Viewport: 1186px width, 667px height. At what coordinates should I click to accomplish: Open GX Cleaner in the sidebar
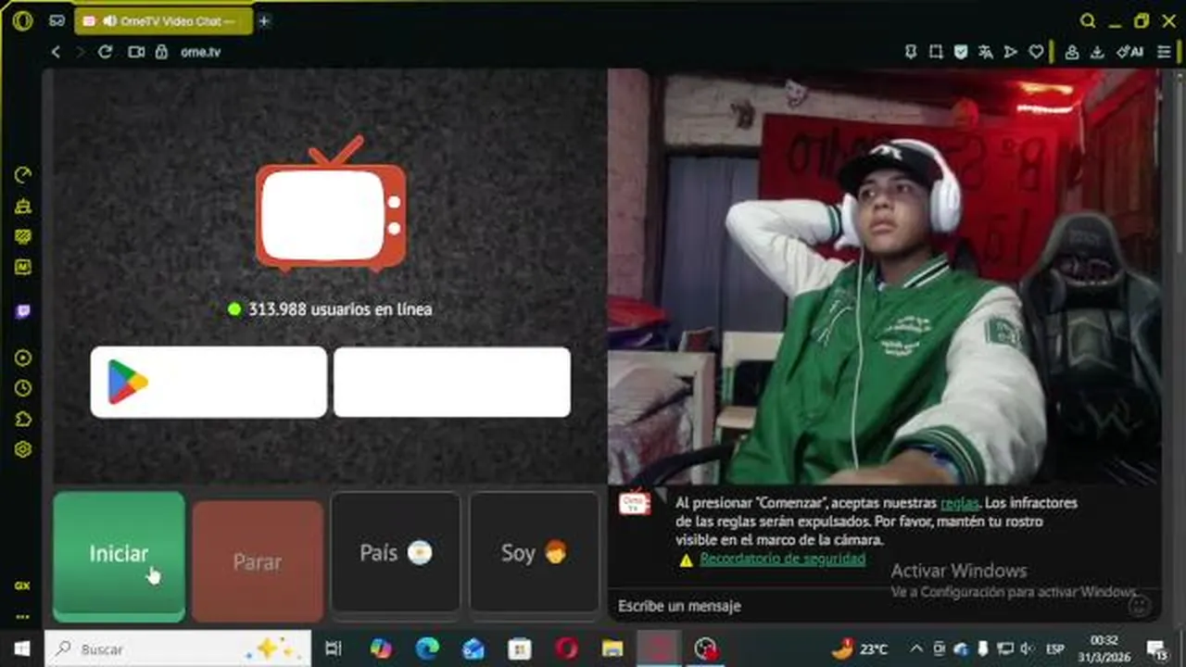(23, 207)
